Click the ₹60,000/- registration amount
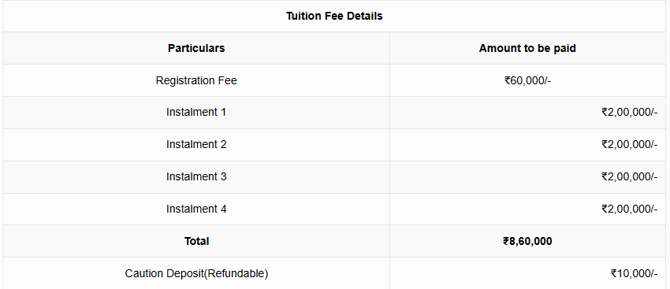Viewport: 670px width, 289px height. tap(527, 80)
